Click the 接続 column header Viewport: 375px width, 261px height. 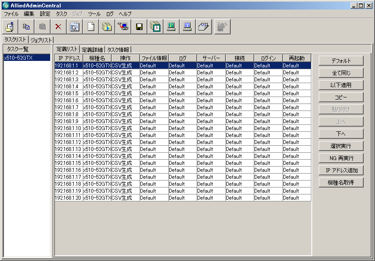pyautogui.click(x=240, y=58)
